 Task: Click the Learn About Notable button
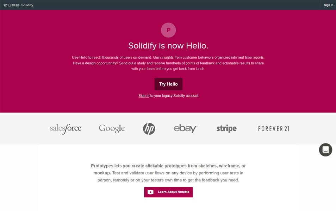[x=168, y=192]
